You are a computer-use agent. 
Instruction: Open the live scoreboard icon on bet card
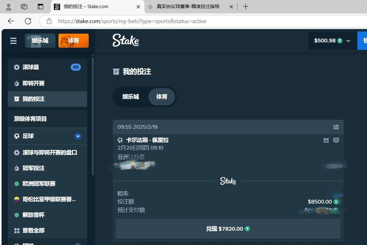[x=336, y=140]
